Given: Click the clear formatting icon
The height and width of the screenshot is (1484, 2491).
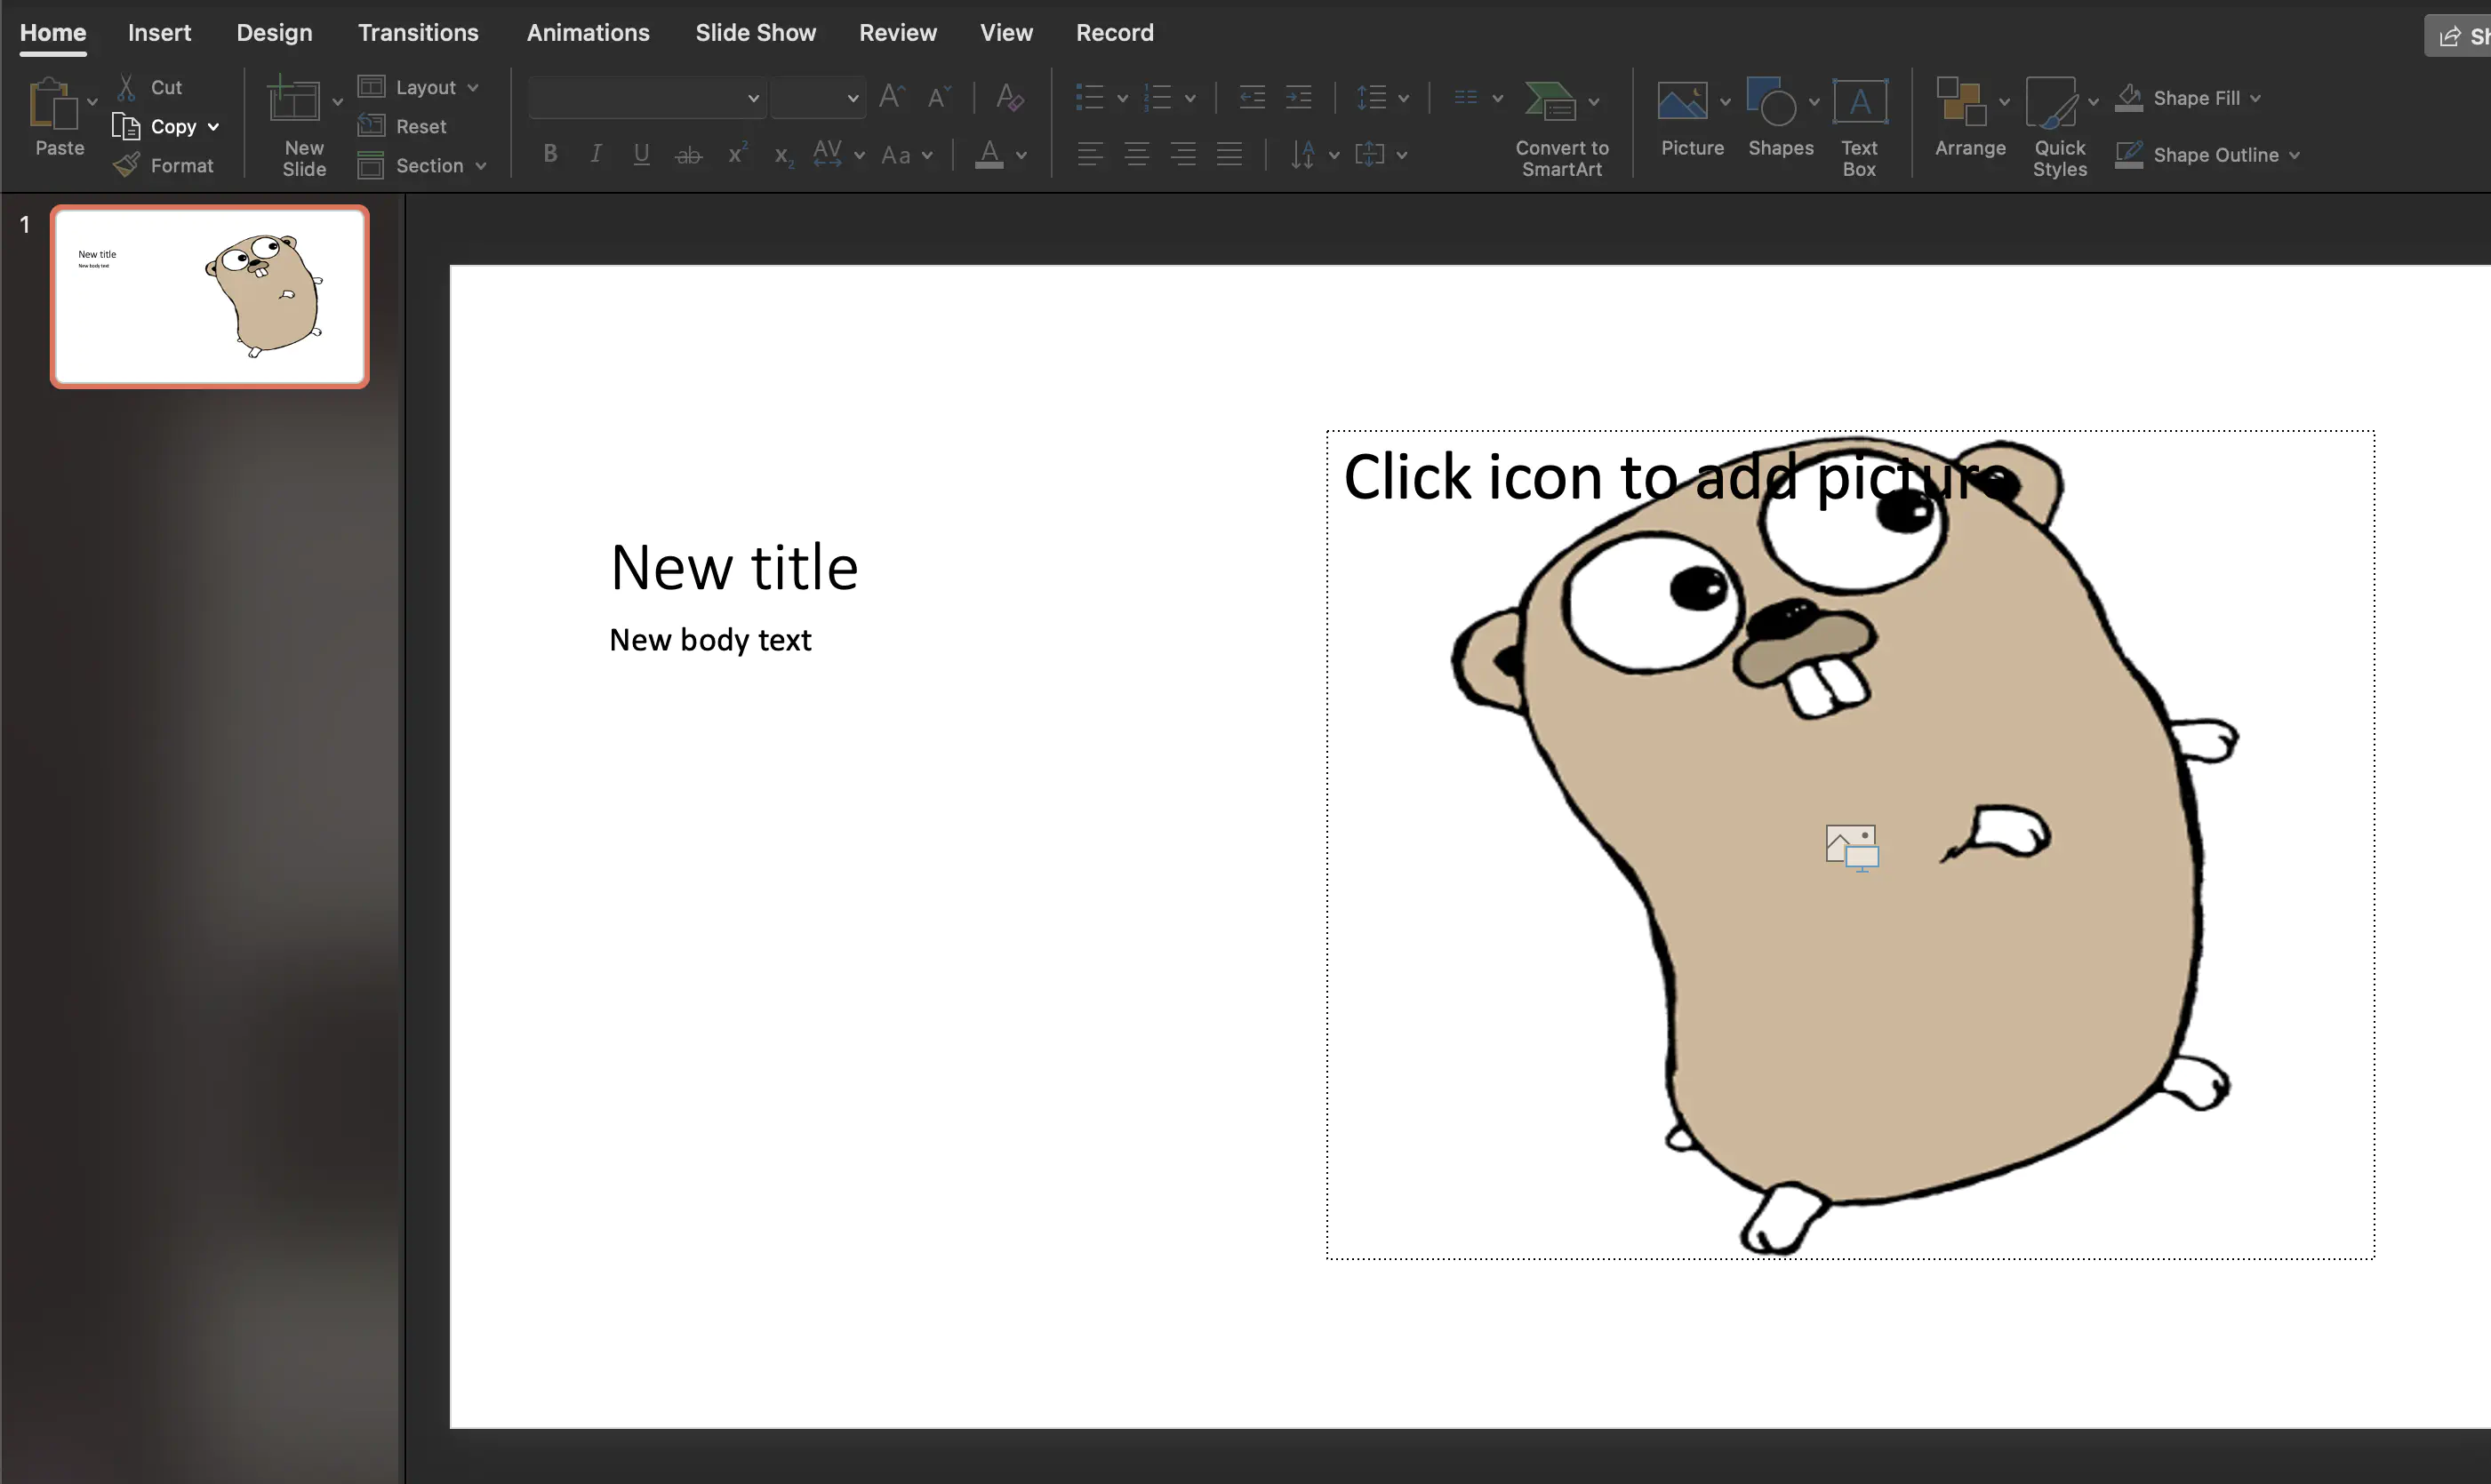Looking at the screenshot, I should click(1009, 98).
